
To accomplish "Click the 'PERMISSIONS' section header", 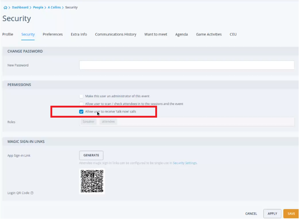I will point(19,85).
